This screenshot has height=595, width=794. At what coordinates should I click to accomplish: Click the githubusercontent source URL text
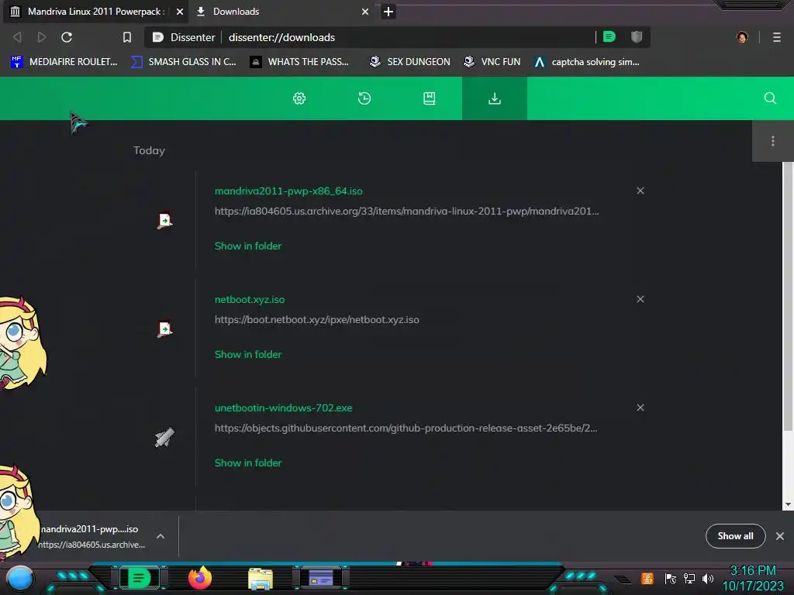click(x=406, y=428)
